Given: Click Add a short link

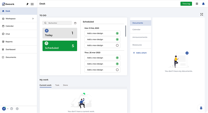Looking at the screenshot, I should pos(140,53).
